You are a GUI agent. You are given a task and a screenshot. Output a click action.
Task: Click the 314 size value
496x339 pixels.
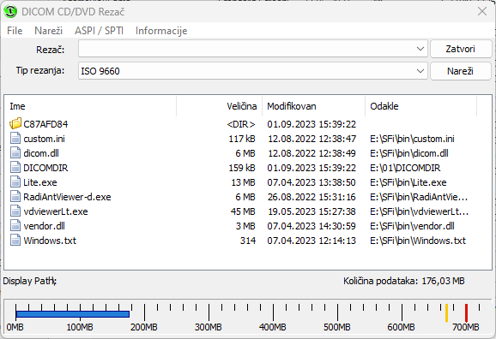[x=248, y=241]
